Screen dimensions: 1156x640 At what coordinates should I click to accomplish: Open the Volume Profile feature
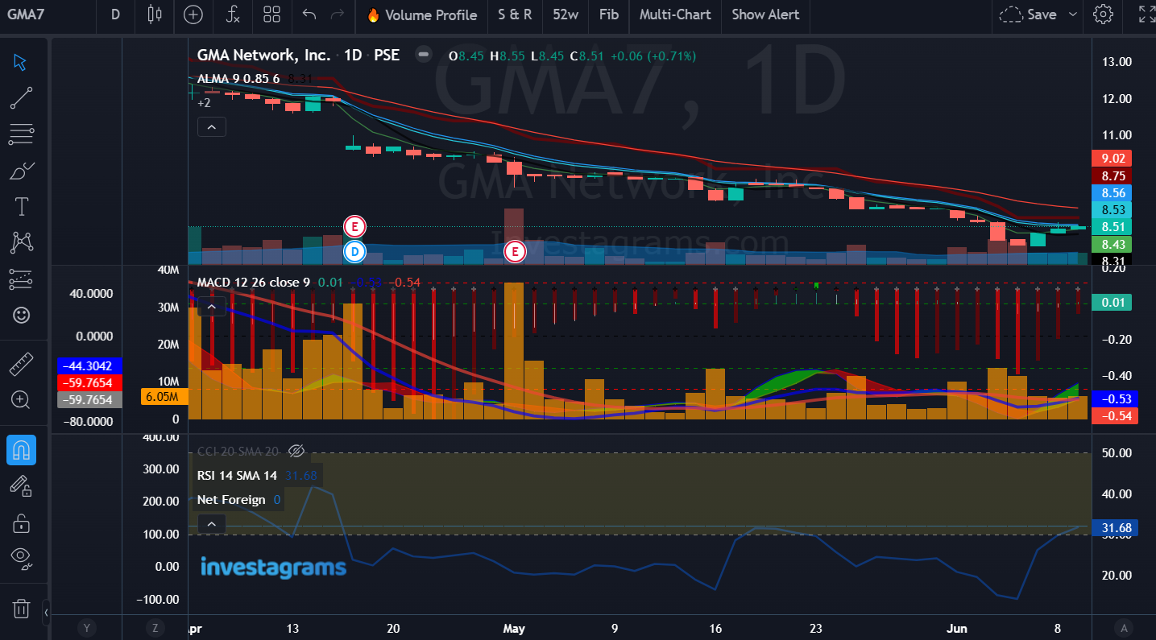pos(421,14)
